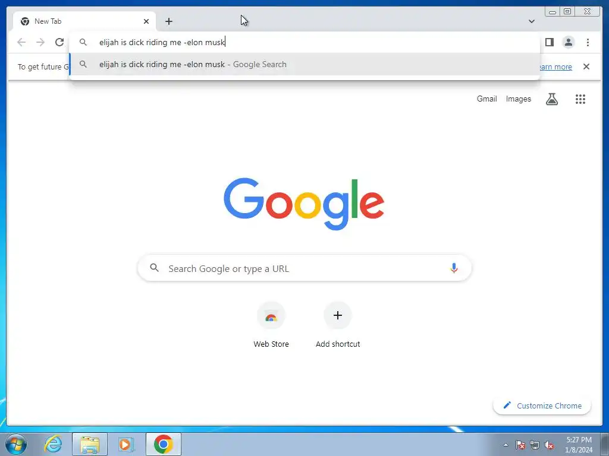The height and width of the screenshot is (456, 609).
Task: Reload the page with the refresh icon
Action: click(x=59, y=42)
